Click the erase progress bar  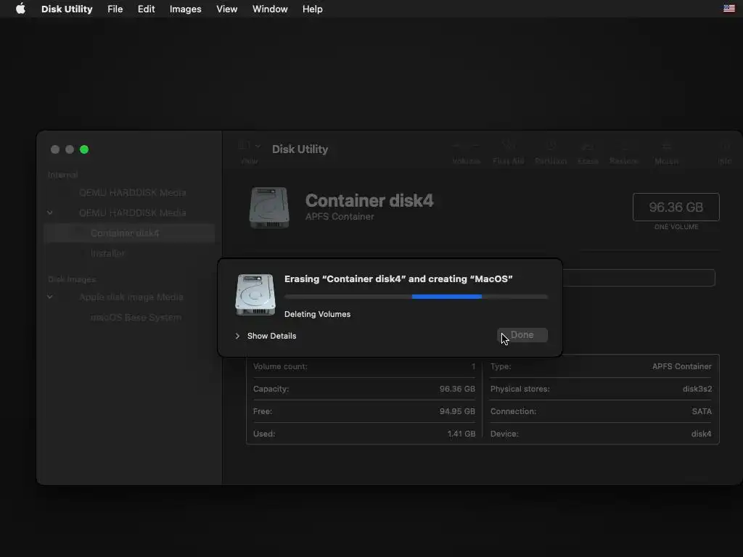point(416,297)
